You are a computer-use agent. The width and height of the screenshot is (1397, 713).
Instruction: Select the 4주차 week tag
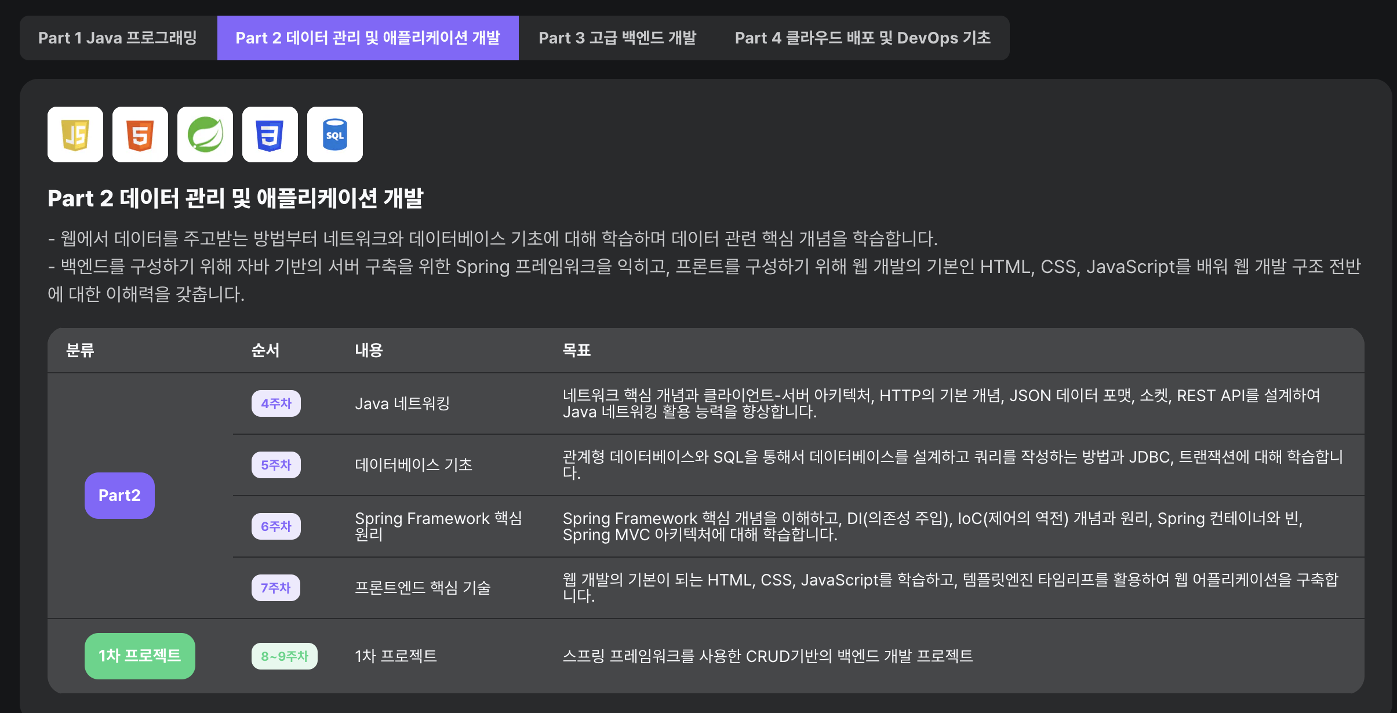(276, 403)
